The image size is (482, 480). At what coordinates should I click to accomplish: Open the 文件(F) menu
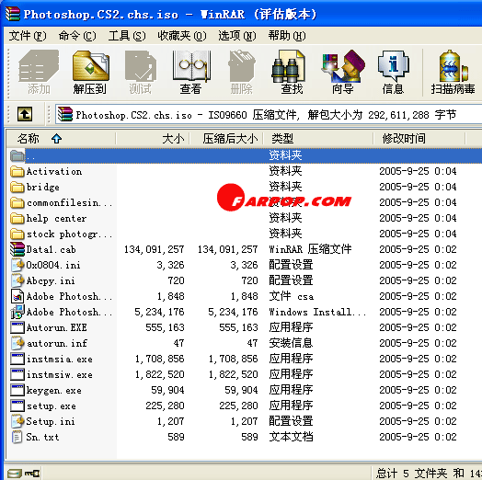click(x=28, y=36)
